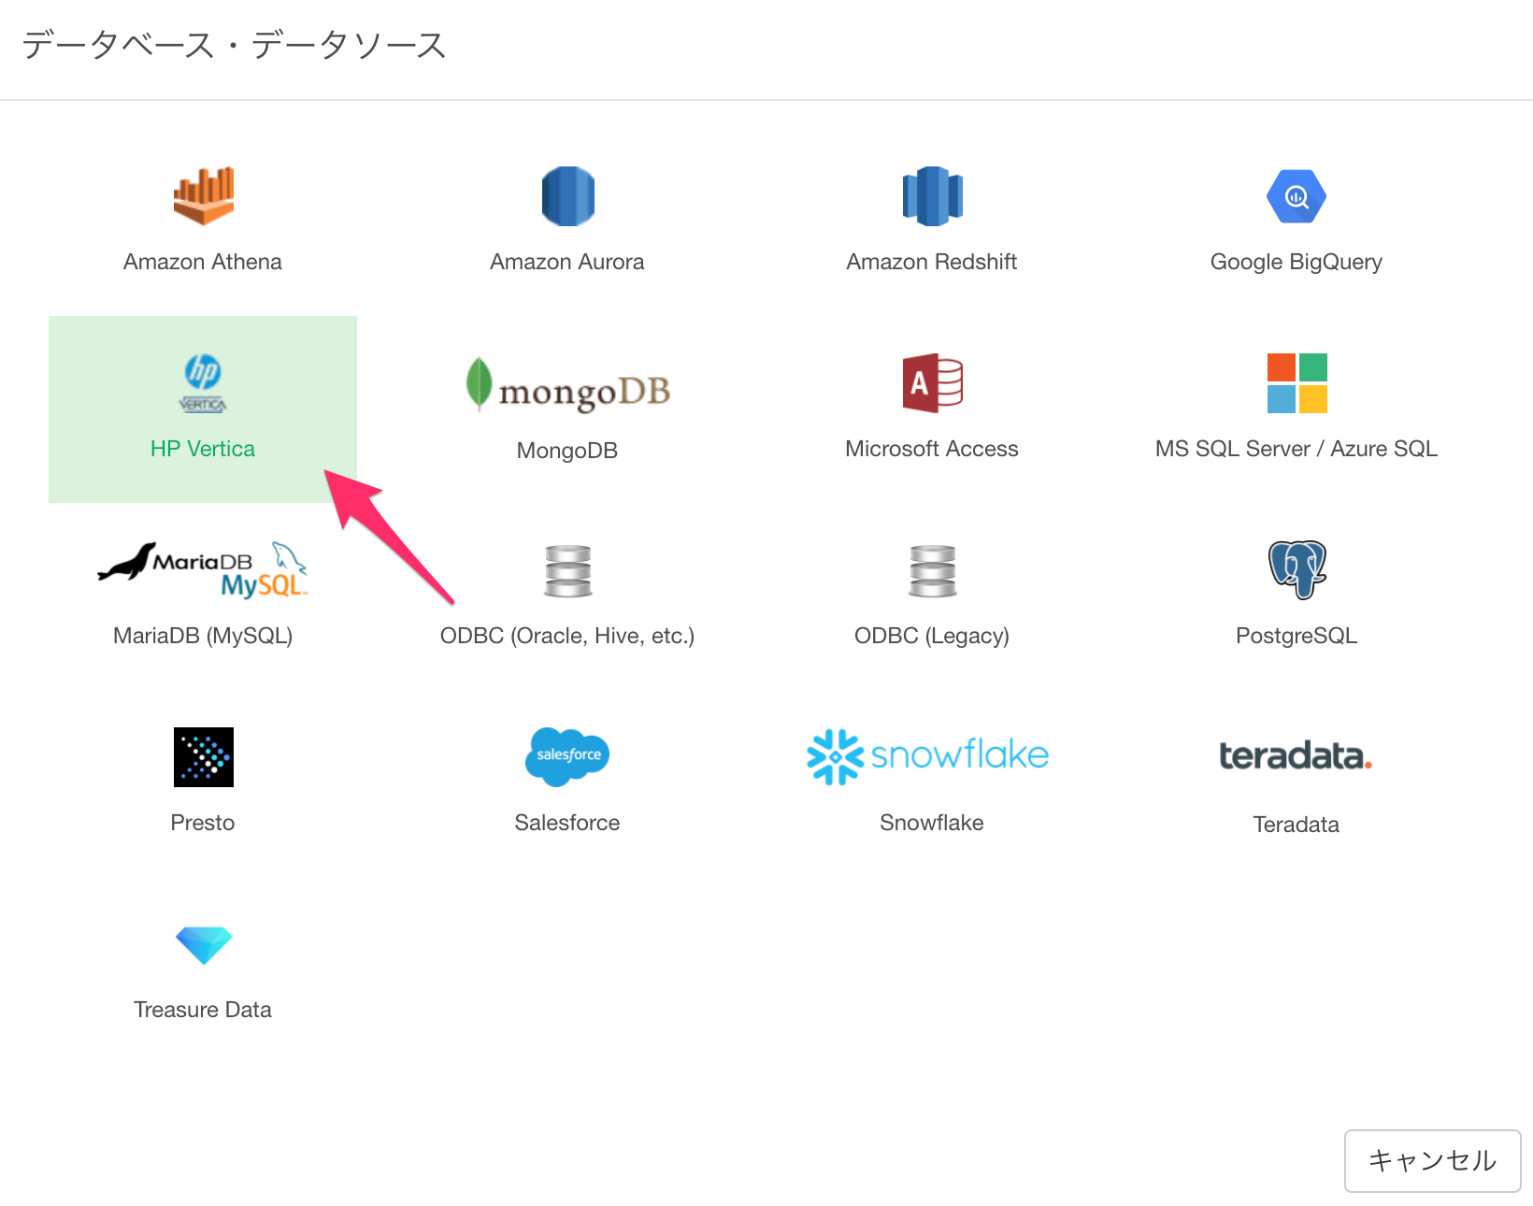Click the PostgreSQL label
The image size is (1533, 1206).
pyautogui.click(x=1297, y=636)
